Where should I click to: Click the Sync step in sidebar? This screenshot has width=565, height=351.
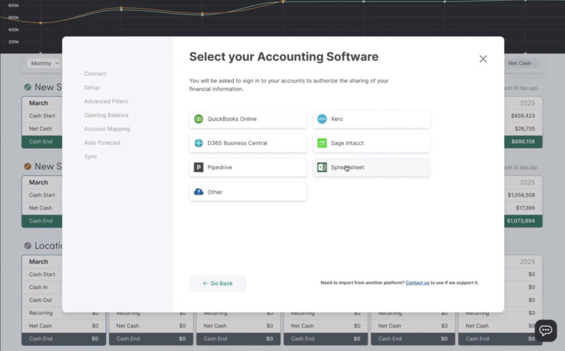pos(90,156)
